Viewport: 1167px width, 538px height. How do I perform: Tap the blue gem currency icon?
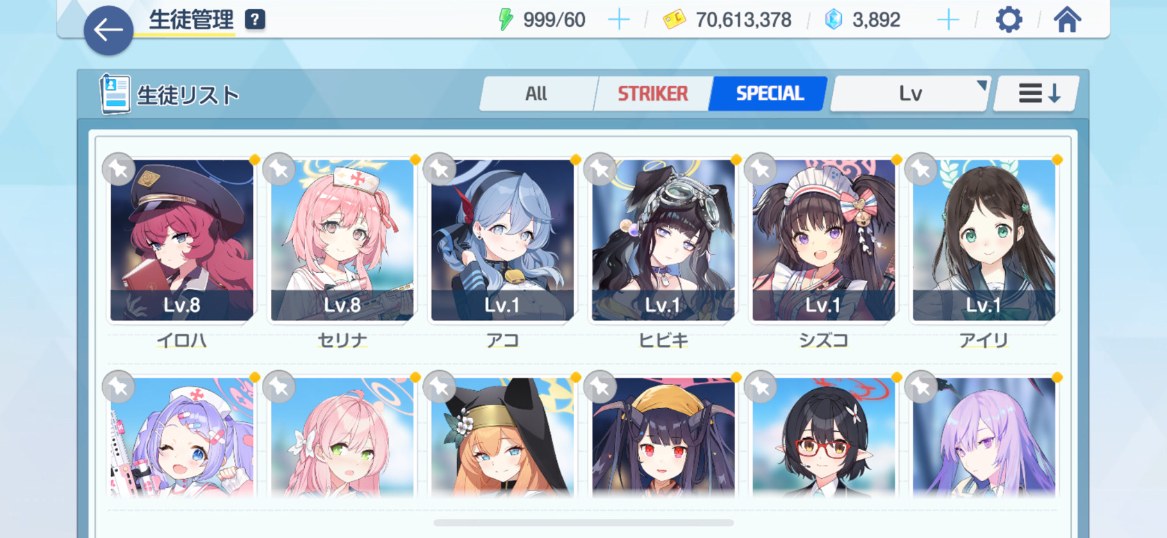(x=833, y=19)
